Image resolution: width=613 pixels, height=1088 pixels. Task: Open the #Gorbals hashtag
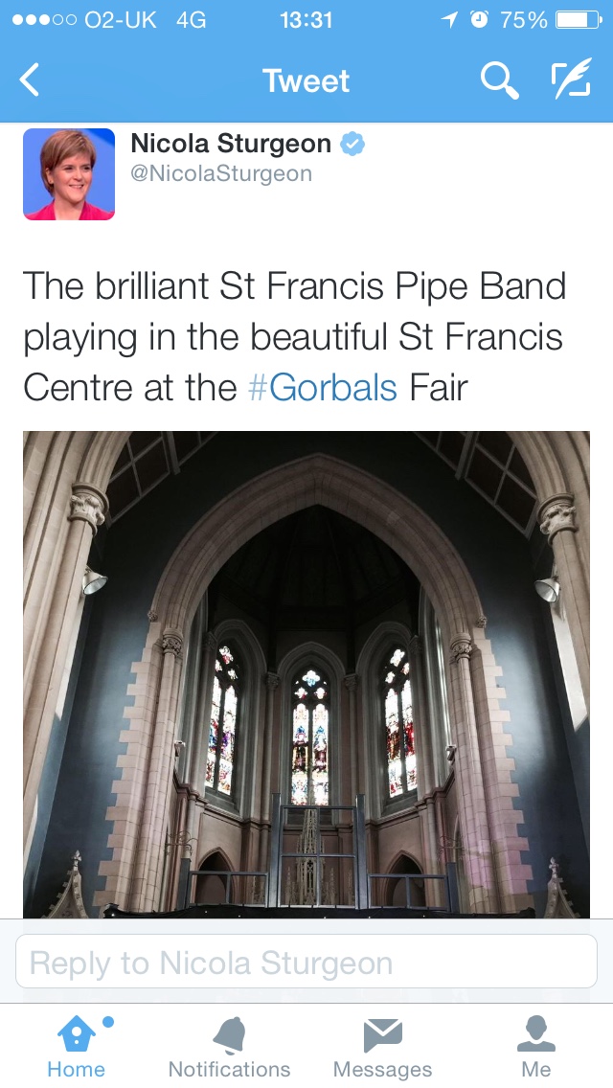pyautogui.click(x=322, y=387)
